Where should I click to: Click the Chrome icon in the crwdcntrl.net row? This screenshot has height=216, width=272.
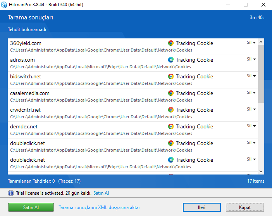tap(171, 110)
